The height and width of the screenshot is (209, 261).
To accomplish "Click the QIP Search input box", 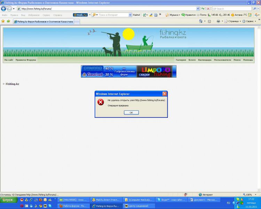I will pyautogui.click(x=232, y=9).
